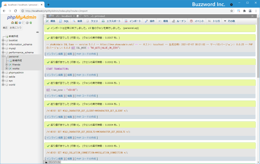
Task: Open the 権限 (Privileges) tab
Action: 163,21
